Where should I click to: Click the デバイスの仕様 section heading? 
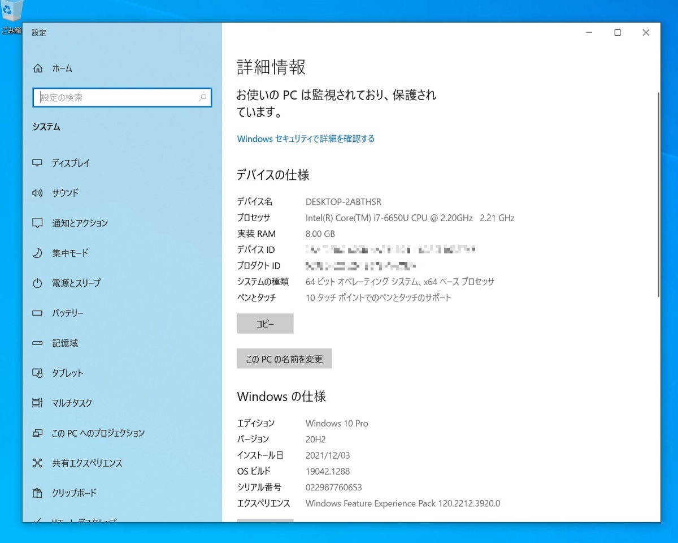273,175
